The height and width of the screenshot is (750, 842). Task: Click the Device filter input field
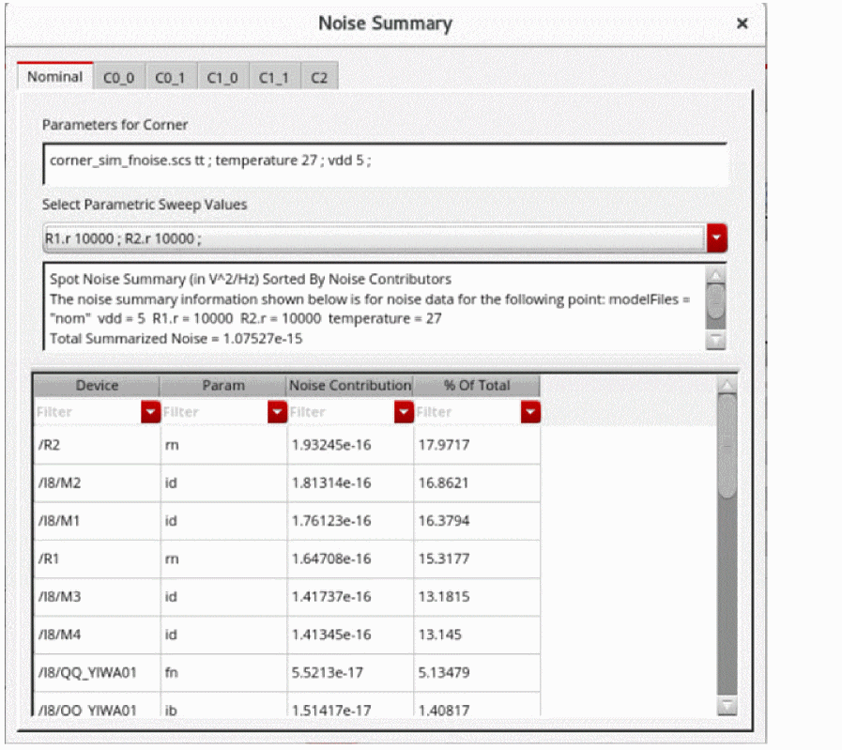coord(86,412)
